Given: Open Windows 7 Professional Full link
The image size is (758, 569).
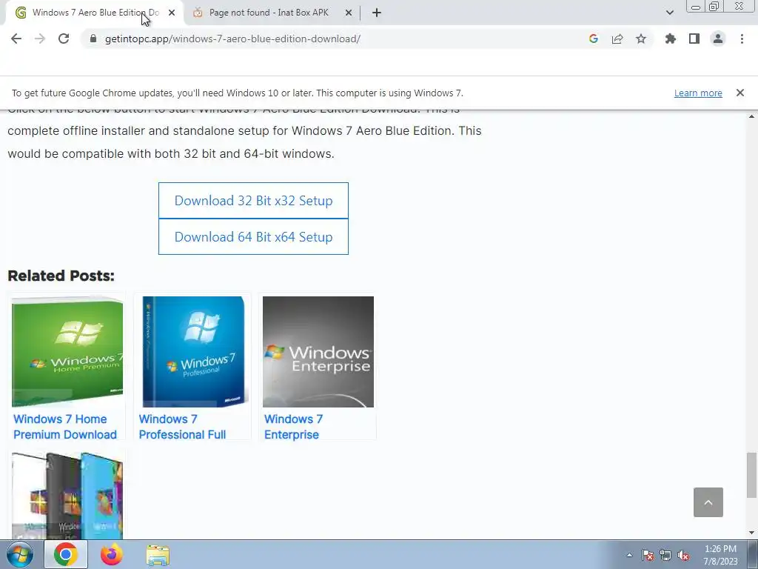Looking at the screenshot, I should point(182,427).
